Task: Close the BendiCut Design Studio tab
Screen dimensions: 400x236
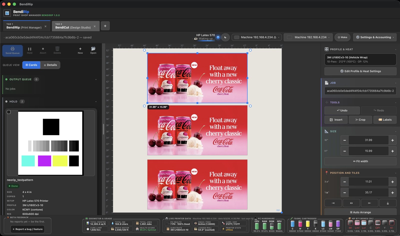Action: tap(94, 26)
